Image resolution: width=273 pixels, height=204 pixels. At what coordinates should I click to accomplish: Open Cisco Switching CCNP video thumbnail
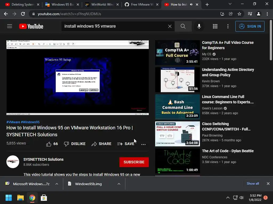pos(177,134)
